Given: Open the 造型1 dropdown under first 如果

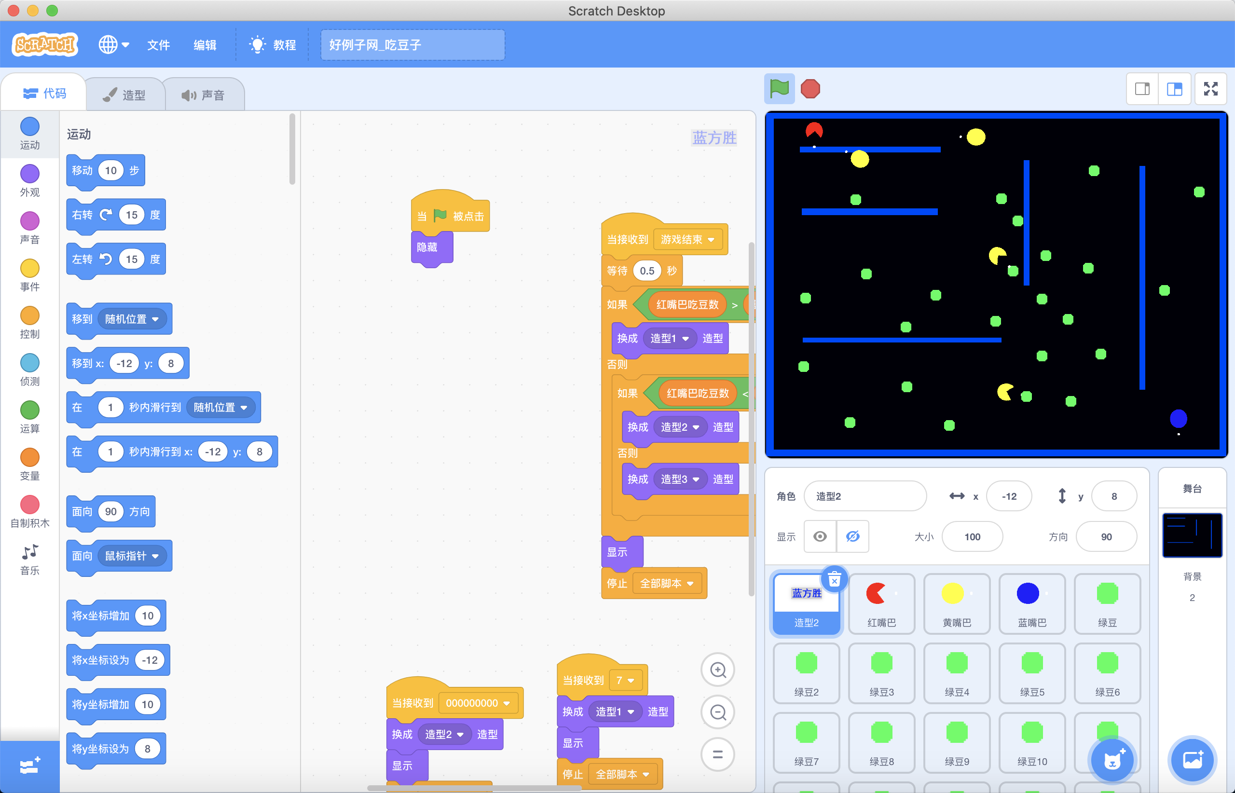Looking at the screenshot, I should click(x=670, y=338).
